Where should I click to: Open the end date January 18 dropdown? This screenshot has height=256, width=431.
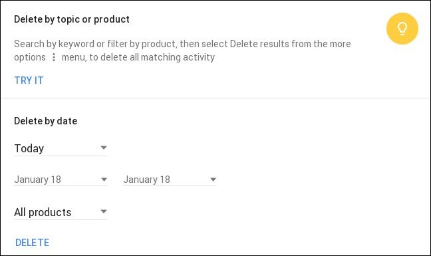pyautogui.click(x=170, y=180)
